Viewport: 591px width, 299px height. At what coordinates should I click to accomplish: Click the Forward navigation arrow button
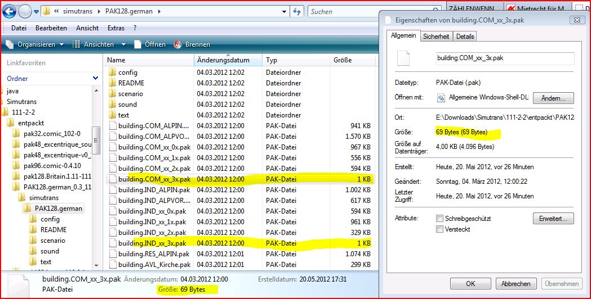coord(24,11)
